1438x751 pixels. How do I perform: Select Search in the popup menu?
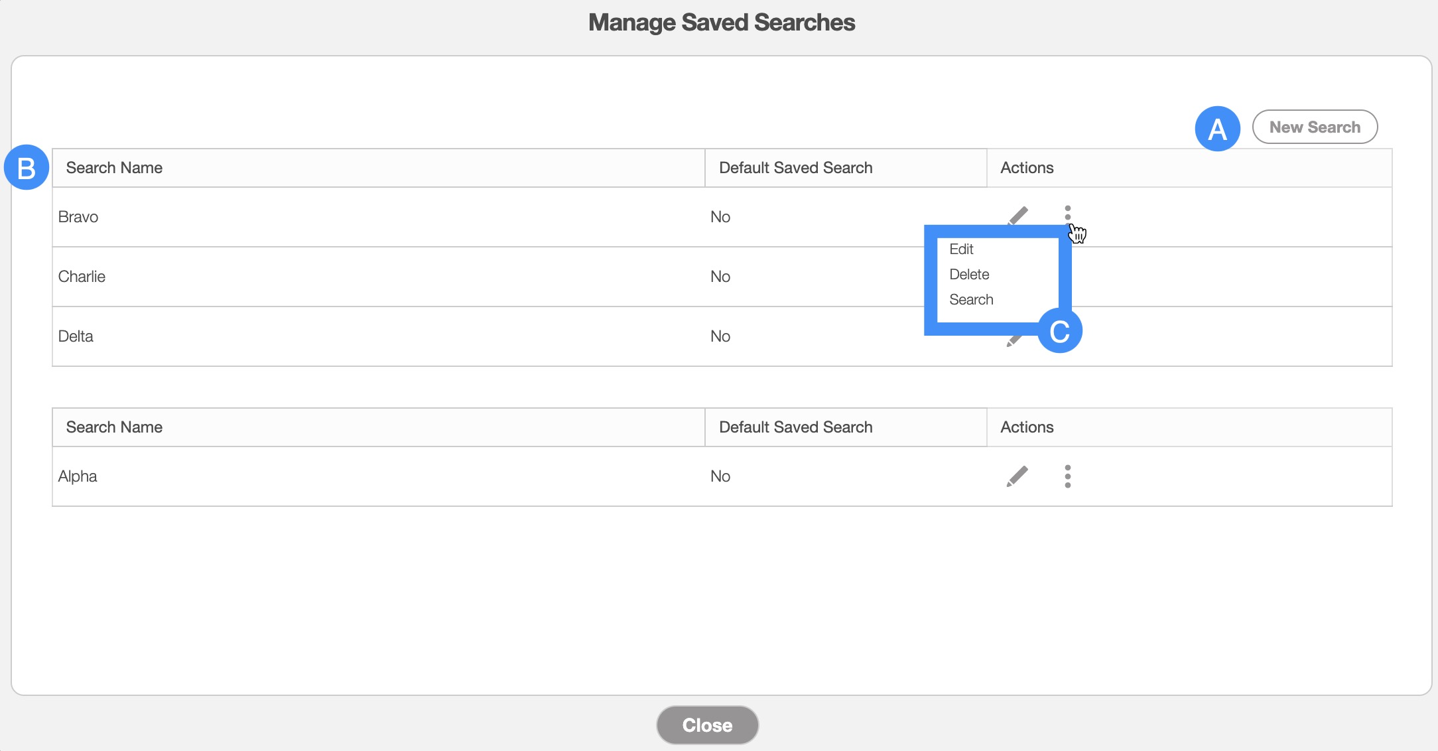(971, 300)
